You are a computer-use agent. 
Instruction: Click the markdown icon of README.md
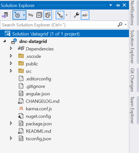[x=21, y=131]
